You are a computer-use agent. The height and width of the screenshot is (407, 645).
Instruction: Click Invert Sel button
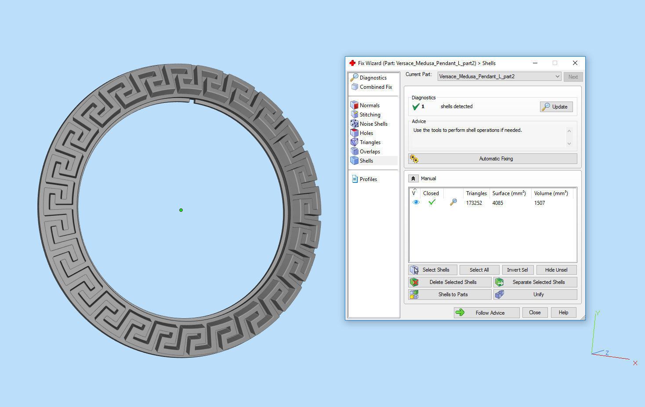(x=518, y=270)
